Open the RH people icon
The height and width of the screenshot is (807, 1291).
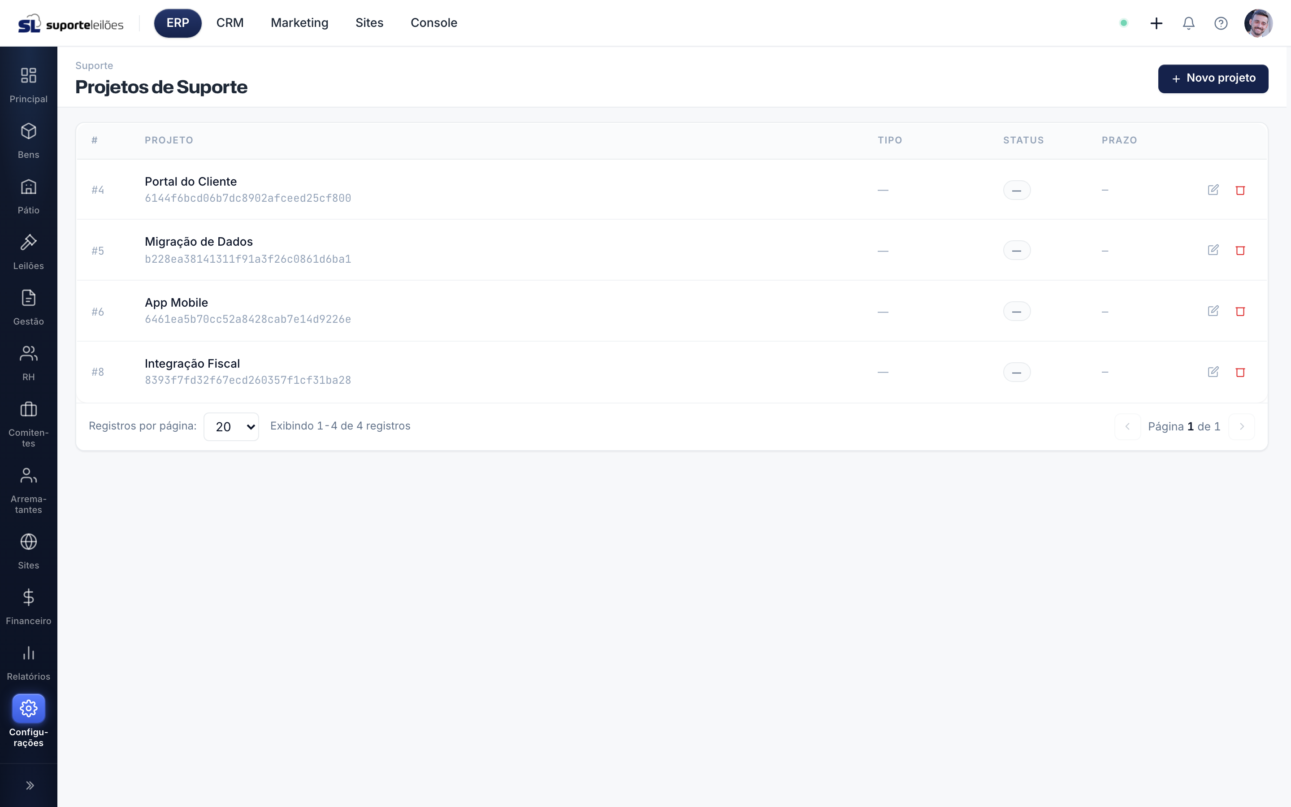point(28,353)
